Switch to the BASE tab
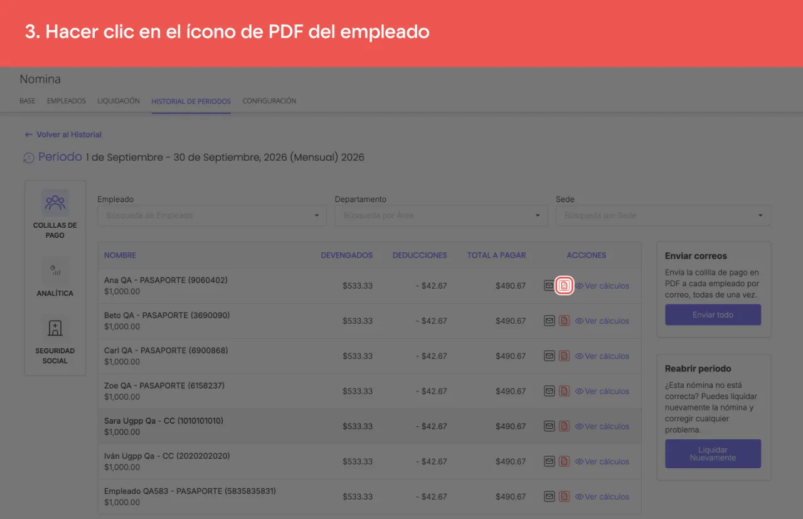803x519 pixels. 28,100
